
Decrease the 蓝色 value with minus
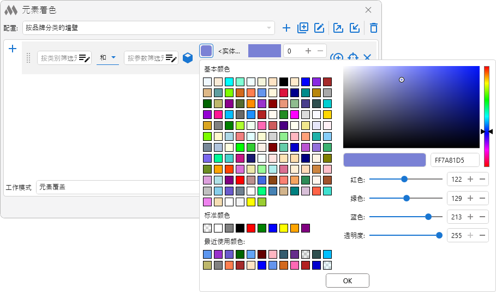(x=483, y=217)
